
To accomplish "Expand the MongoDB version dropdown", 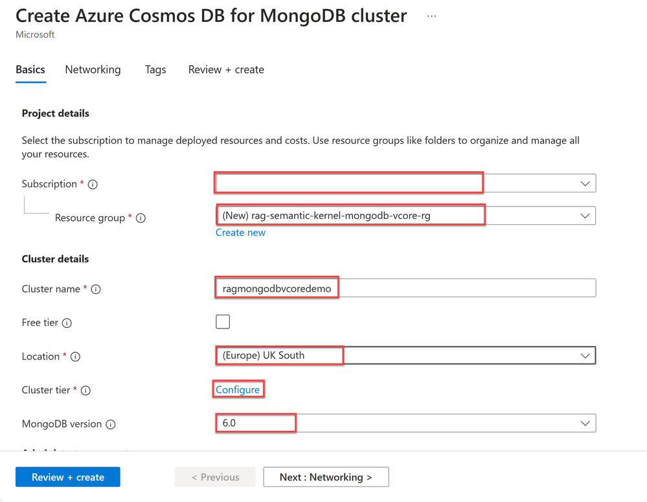I will point(405,423).
